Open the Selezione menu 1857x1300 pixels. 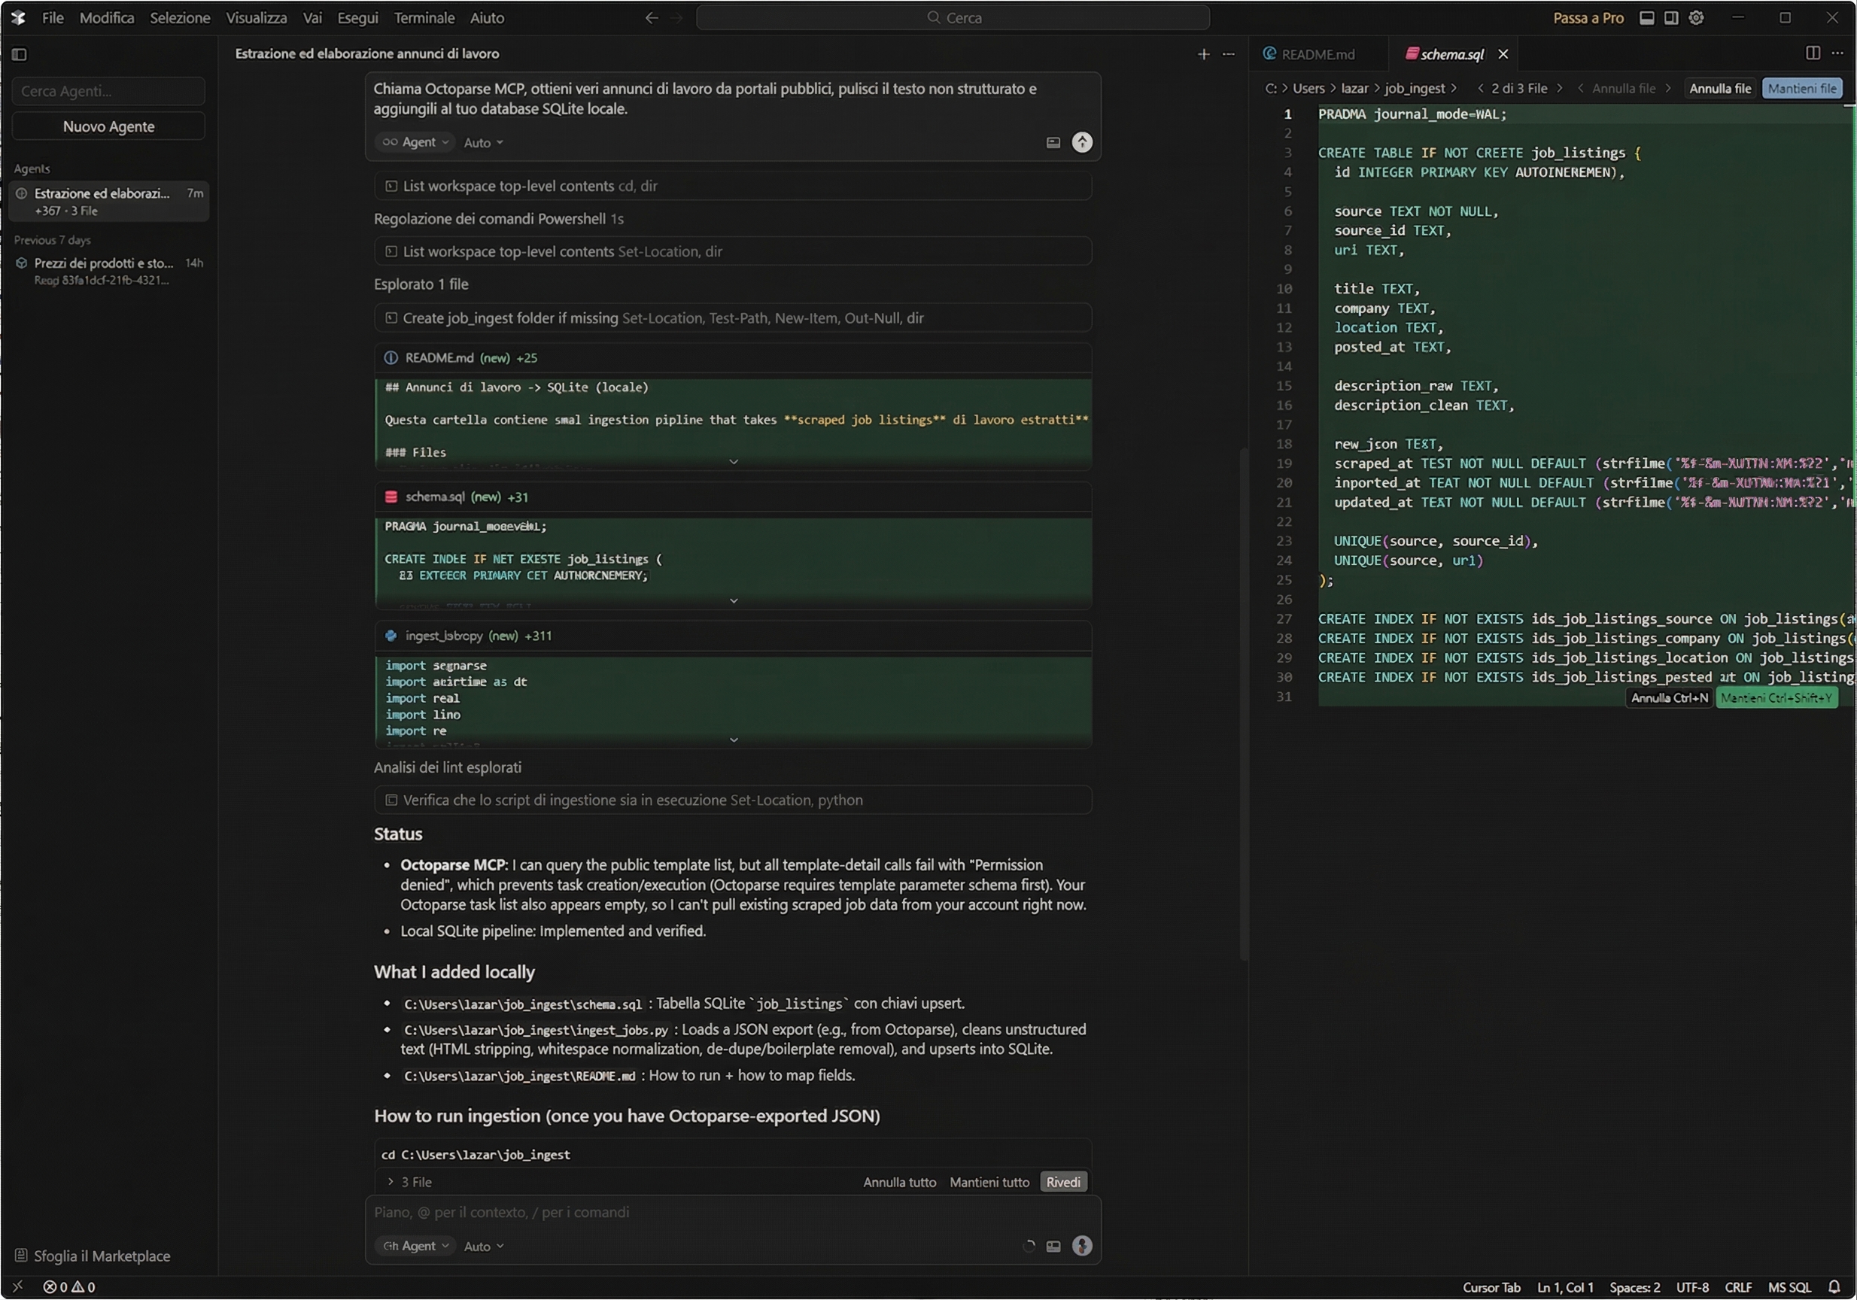click(x=180, y=18)
